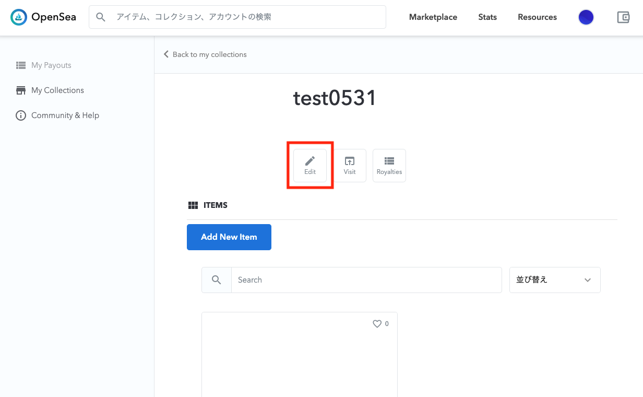The height and width of the screenshot is (397, 643).
Task: Expand the 並び替え sort dropdown
Action: pos(555,280)
